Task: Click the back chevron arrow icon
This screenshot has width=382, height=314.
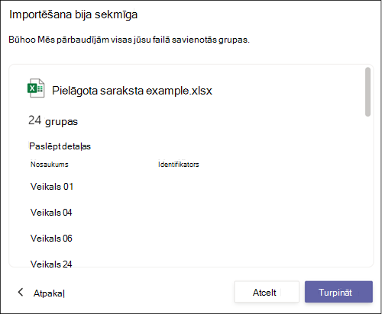Action: coord(21,293)
